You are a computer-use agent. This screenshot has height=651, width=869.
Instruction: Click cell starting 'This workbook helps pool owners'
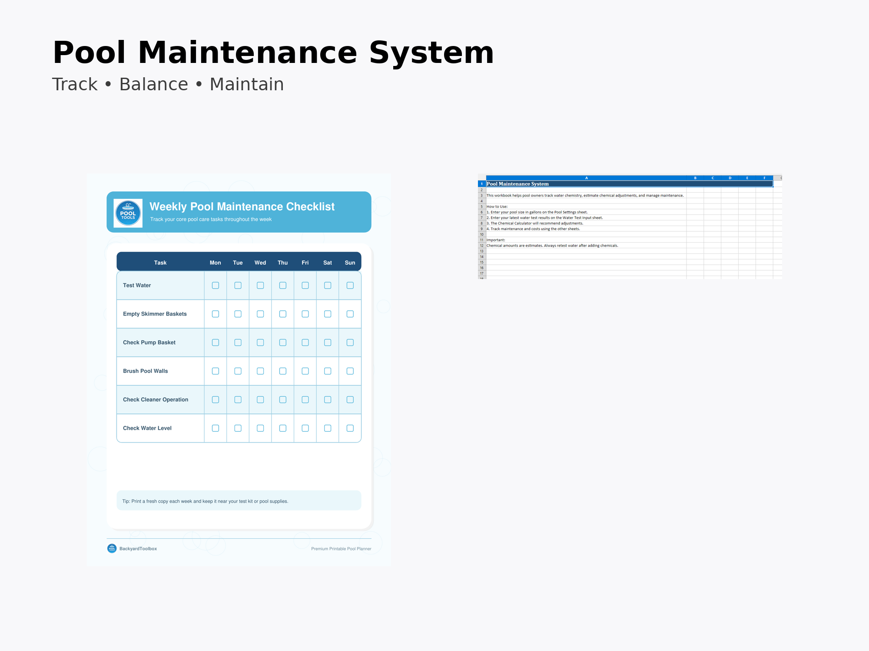[586, 196]
